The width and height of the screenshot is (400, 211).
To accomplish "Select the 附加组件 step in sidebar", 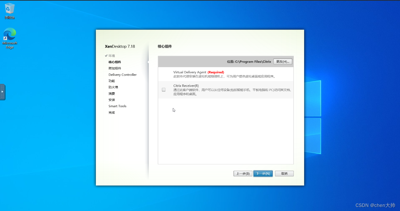I will coord(115,68).
